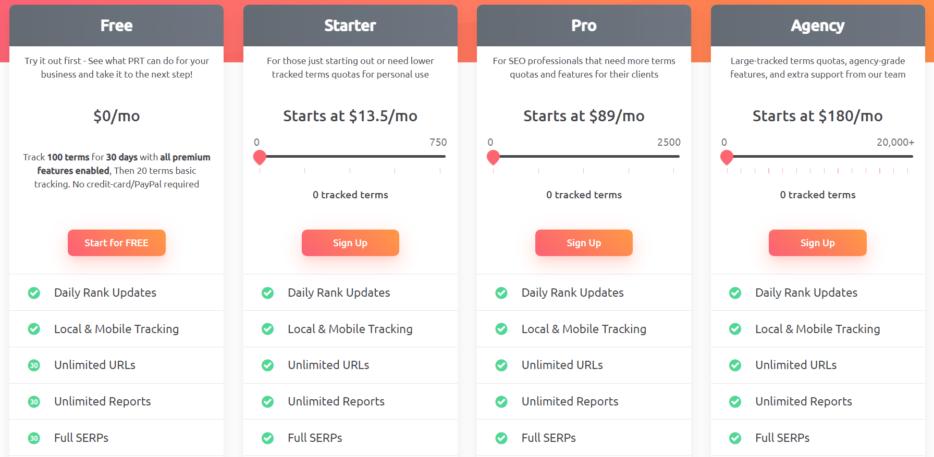Click Sign Up for the Starter plan
Viewport: 934px width, 457px height.
(350, 243)
